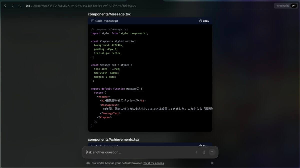Go forward with the right arrow
Viewport: 300px width, 168px height.
pyautogui.click(x=12, y=6)
